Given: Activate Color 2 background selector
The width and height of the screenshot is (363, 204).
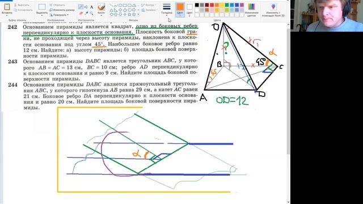Looking at the screenshot, I should click(x=189, y=10).
